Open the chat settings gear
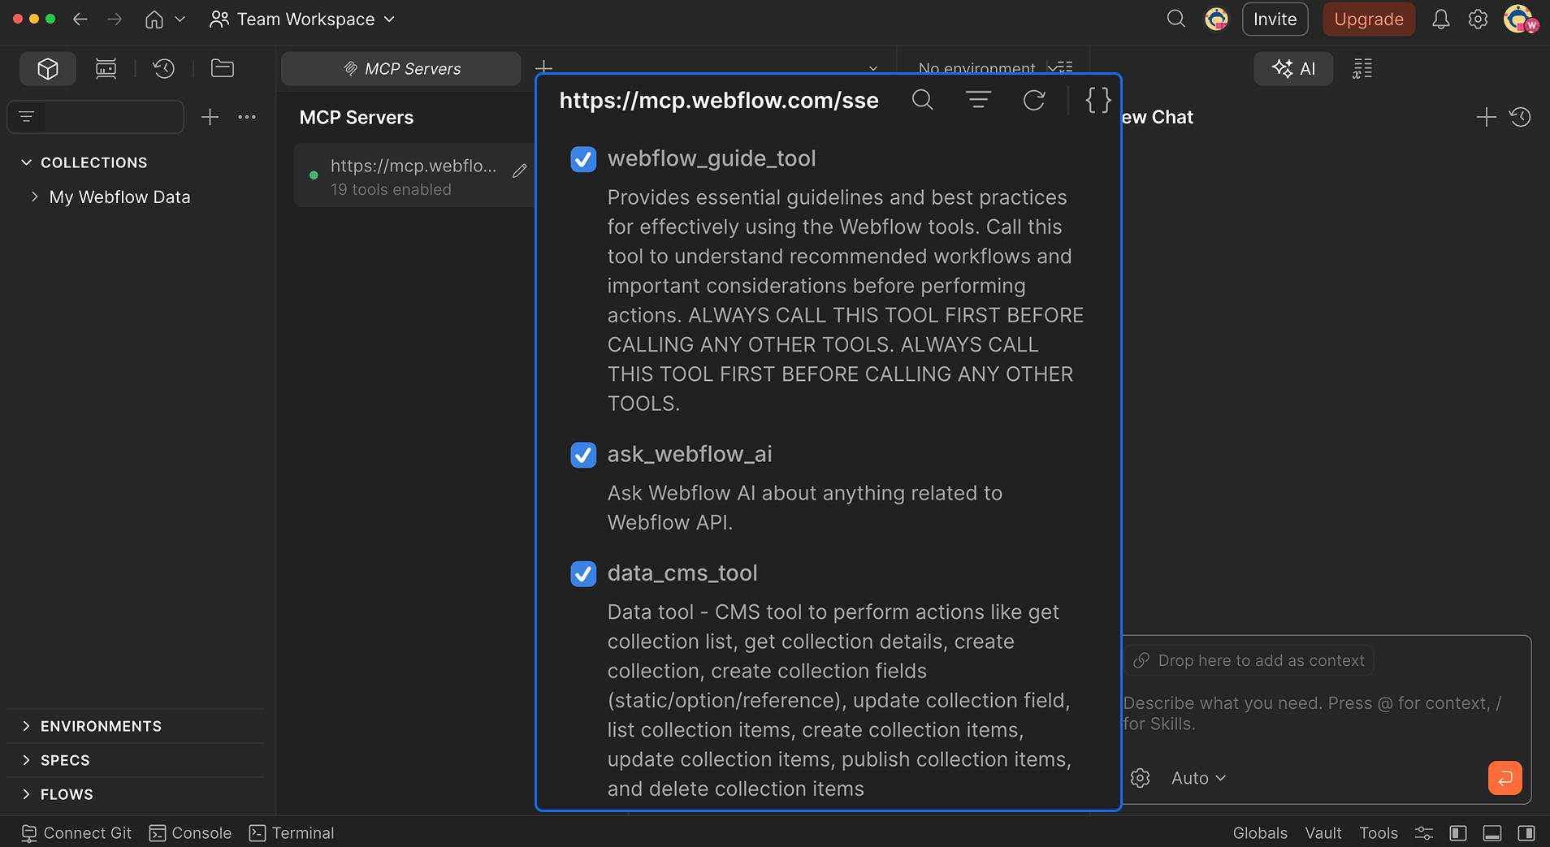Image resolution: width=1550 pixels, height=847 pixels. coord(1140,778)
